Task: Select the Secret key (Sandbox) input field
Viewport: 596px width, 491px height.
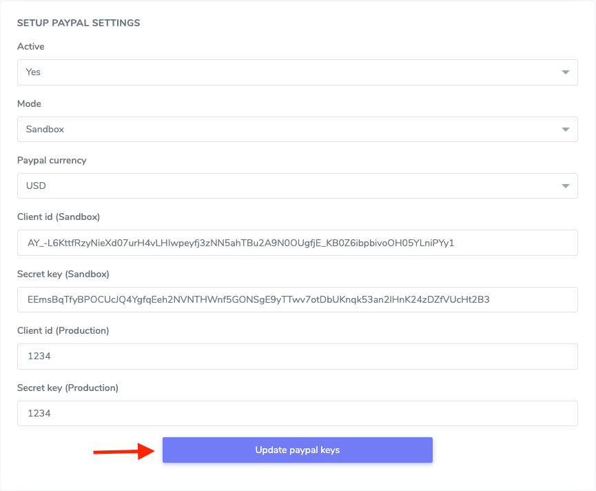Action: click(x=296, y=299)
